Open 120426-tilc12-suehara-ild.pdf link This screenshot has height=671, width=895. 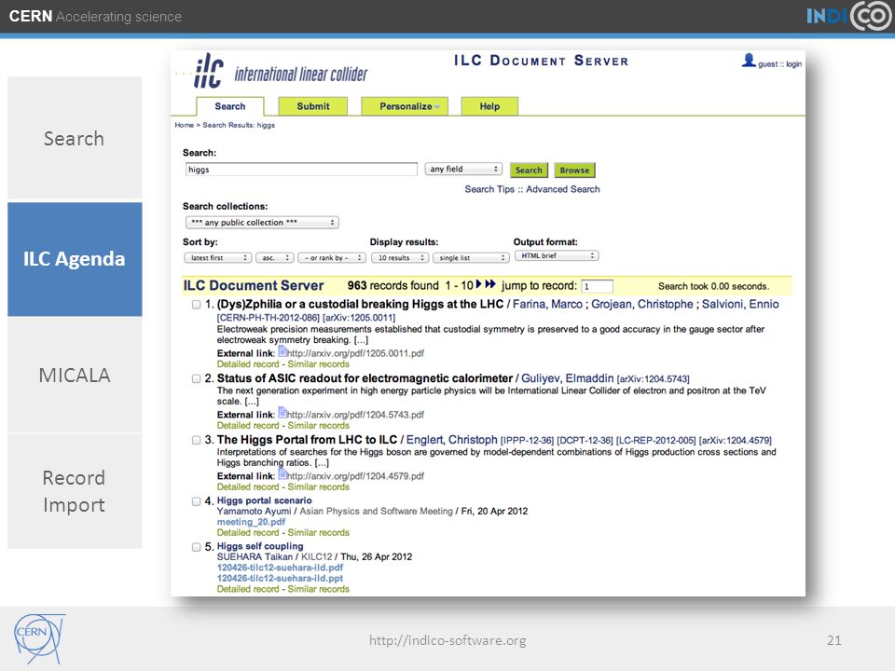pyautogui.click(x=280, y=568)
